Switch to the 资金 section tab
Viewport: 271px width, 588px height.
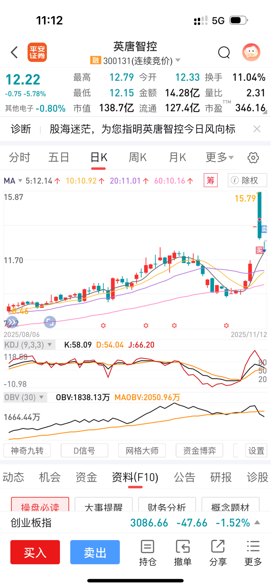[86, 477]
